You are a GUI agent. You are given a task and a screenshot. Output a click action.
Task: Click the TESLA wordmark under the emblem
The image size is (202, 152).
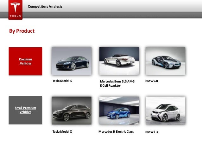tap(15, 16)
